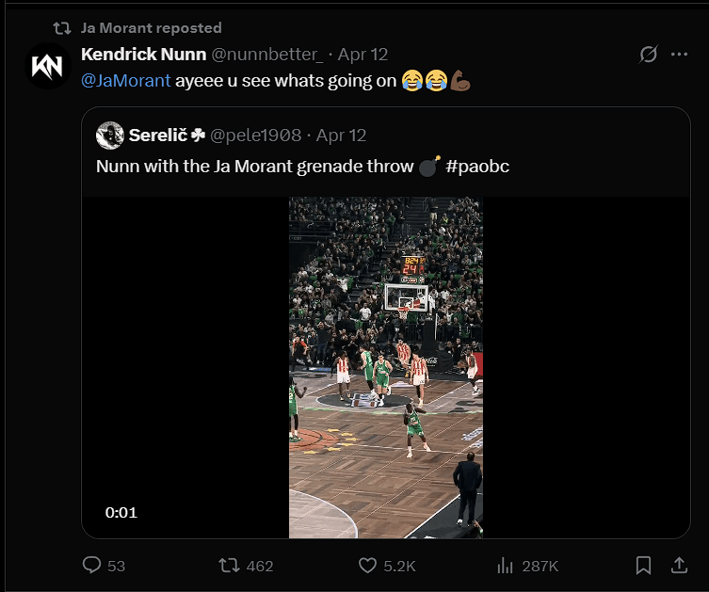Image resolution: width=709 pixels, height=592 pixels.
Task: Click Kendrick Nunn's KN profile avatar
Action: point(48,67)
